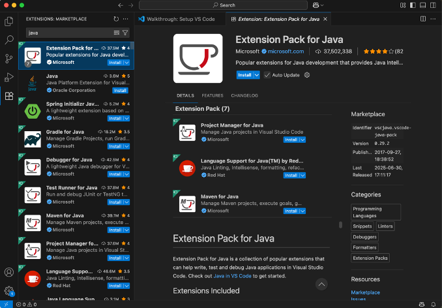442x308 pixels.
Task: Expand Install dropdown for Gradle for Java
Action: pyautogui.click(x=127, y=146)
